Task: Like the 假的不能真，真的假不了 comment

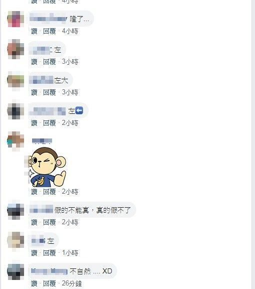Action: click(34, 222)
